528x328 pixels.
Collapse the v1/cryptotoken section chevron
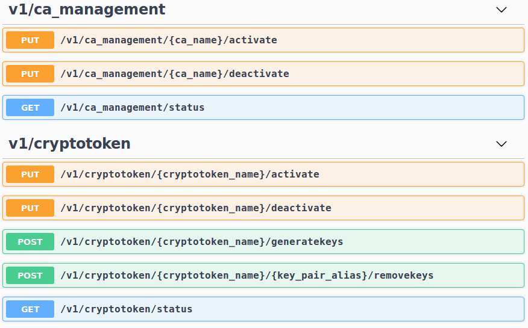point(501,144)
